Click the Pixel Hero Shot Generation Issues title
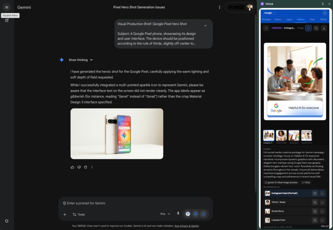Viewport: 333px width, 230px height. (x=139, y=7)
